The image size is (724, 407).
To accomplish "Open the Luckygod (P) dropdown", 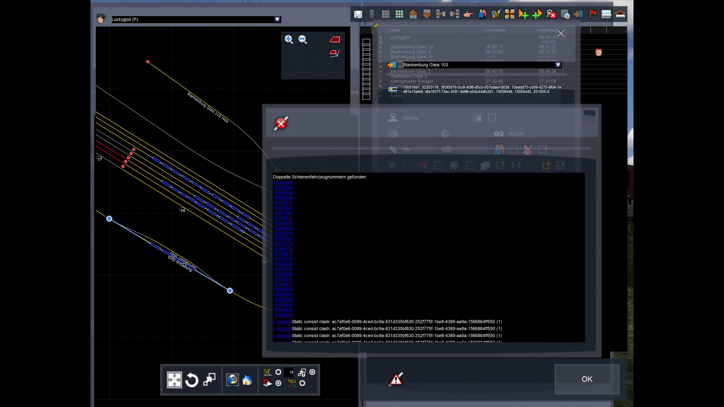I will click(277, 20).
